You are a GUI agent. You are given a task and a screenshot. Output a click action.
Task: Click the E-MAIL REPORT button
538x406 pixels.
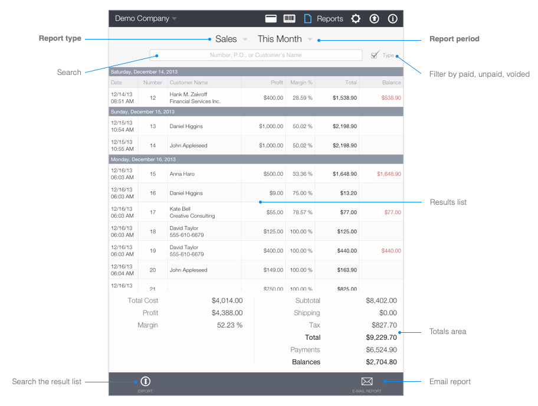tap(366, 384)
